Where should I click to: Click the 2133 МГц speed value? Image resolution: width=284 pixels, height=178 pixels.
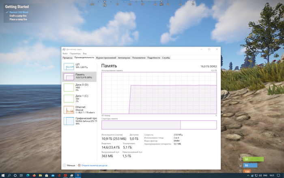click(178, 135)
